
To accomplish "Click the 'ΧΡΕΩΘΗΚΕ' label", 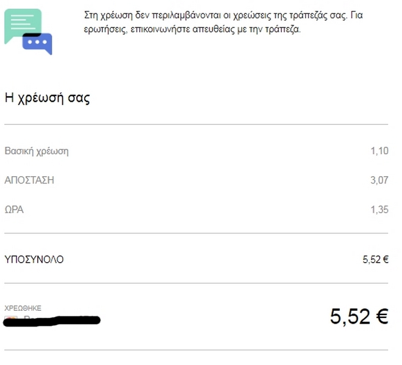I will (23, 308).
